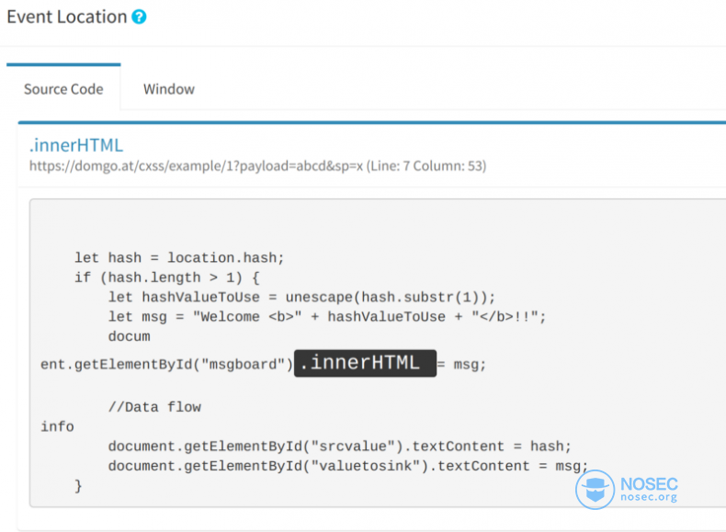Click the nosec.org watermark text

(649, 497)
